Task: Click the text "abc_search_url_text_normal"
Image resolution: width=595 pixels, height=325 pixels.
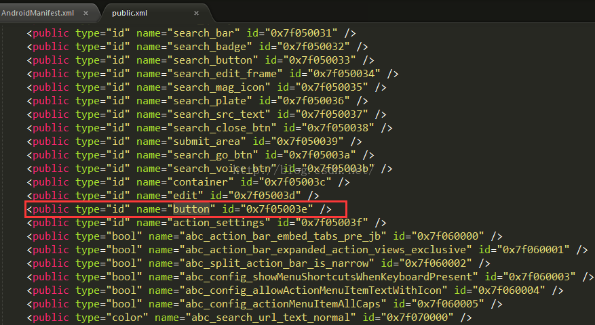Action: pos(271,318)
